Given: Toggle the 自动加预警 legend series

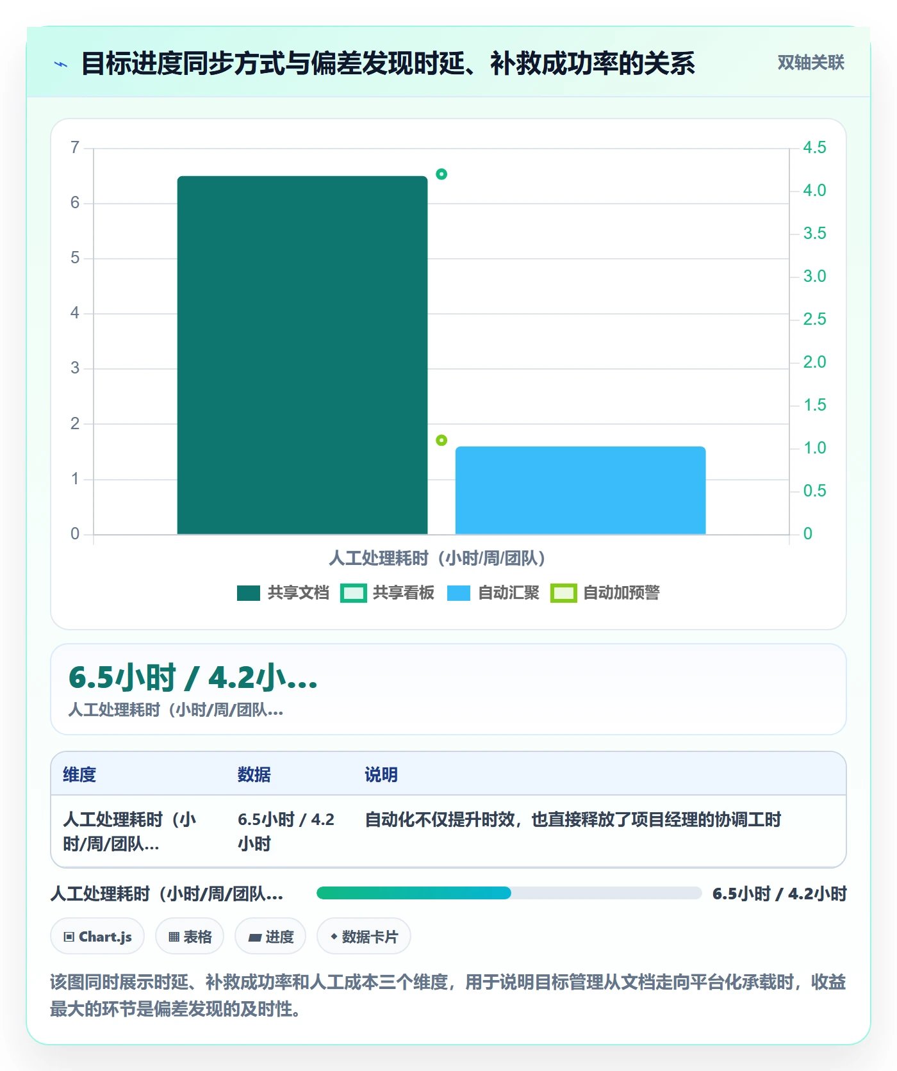Looking at the screenshot, I should pyautogui.click(x=605, y=593).
